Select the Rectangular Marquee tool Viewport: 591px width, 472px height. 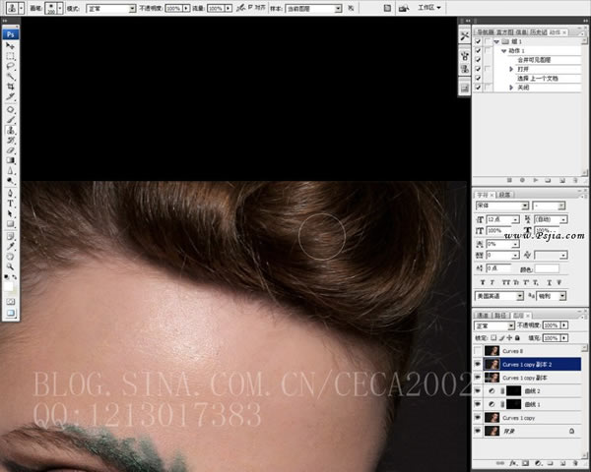coord(10,56)
